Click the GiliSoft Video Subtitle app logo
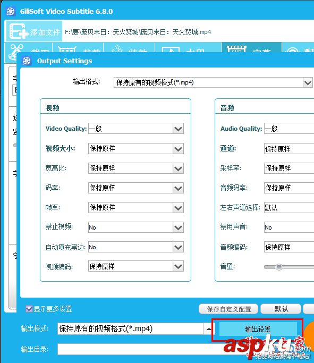 11,11
